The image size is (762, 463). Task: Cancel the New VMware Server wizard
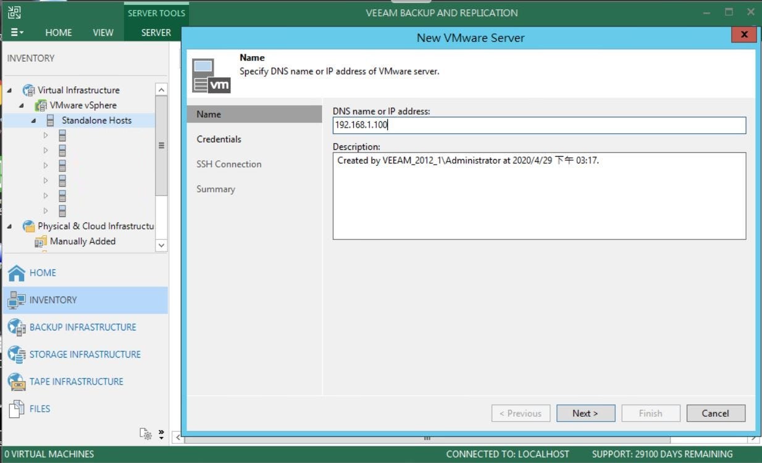click(716, 413)
